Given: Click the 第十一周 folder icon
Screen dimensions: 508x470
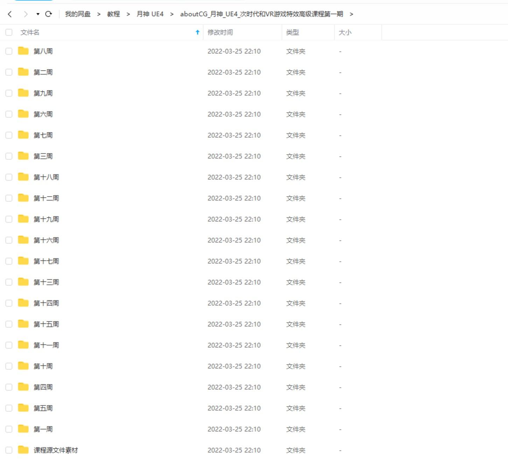Looking at the screenshot, I should tap(23, 345).
